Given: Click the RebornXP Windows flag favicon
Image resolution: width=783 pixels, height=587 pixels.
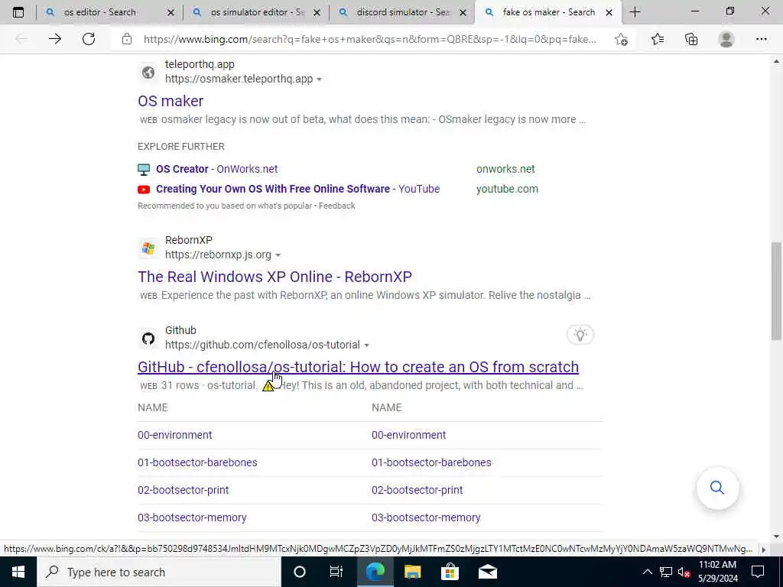Looking at the screenshot, I should coord(148,248).
